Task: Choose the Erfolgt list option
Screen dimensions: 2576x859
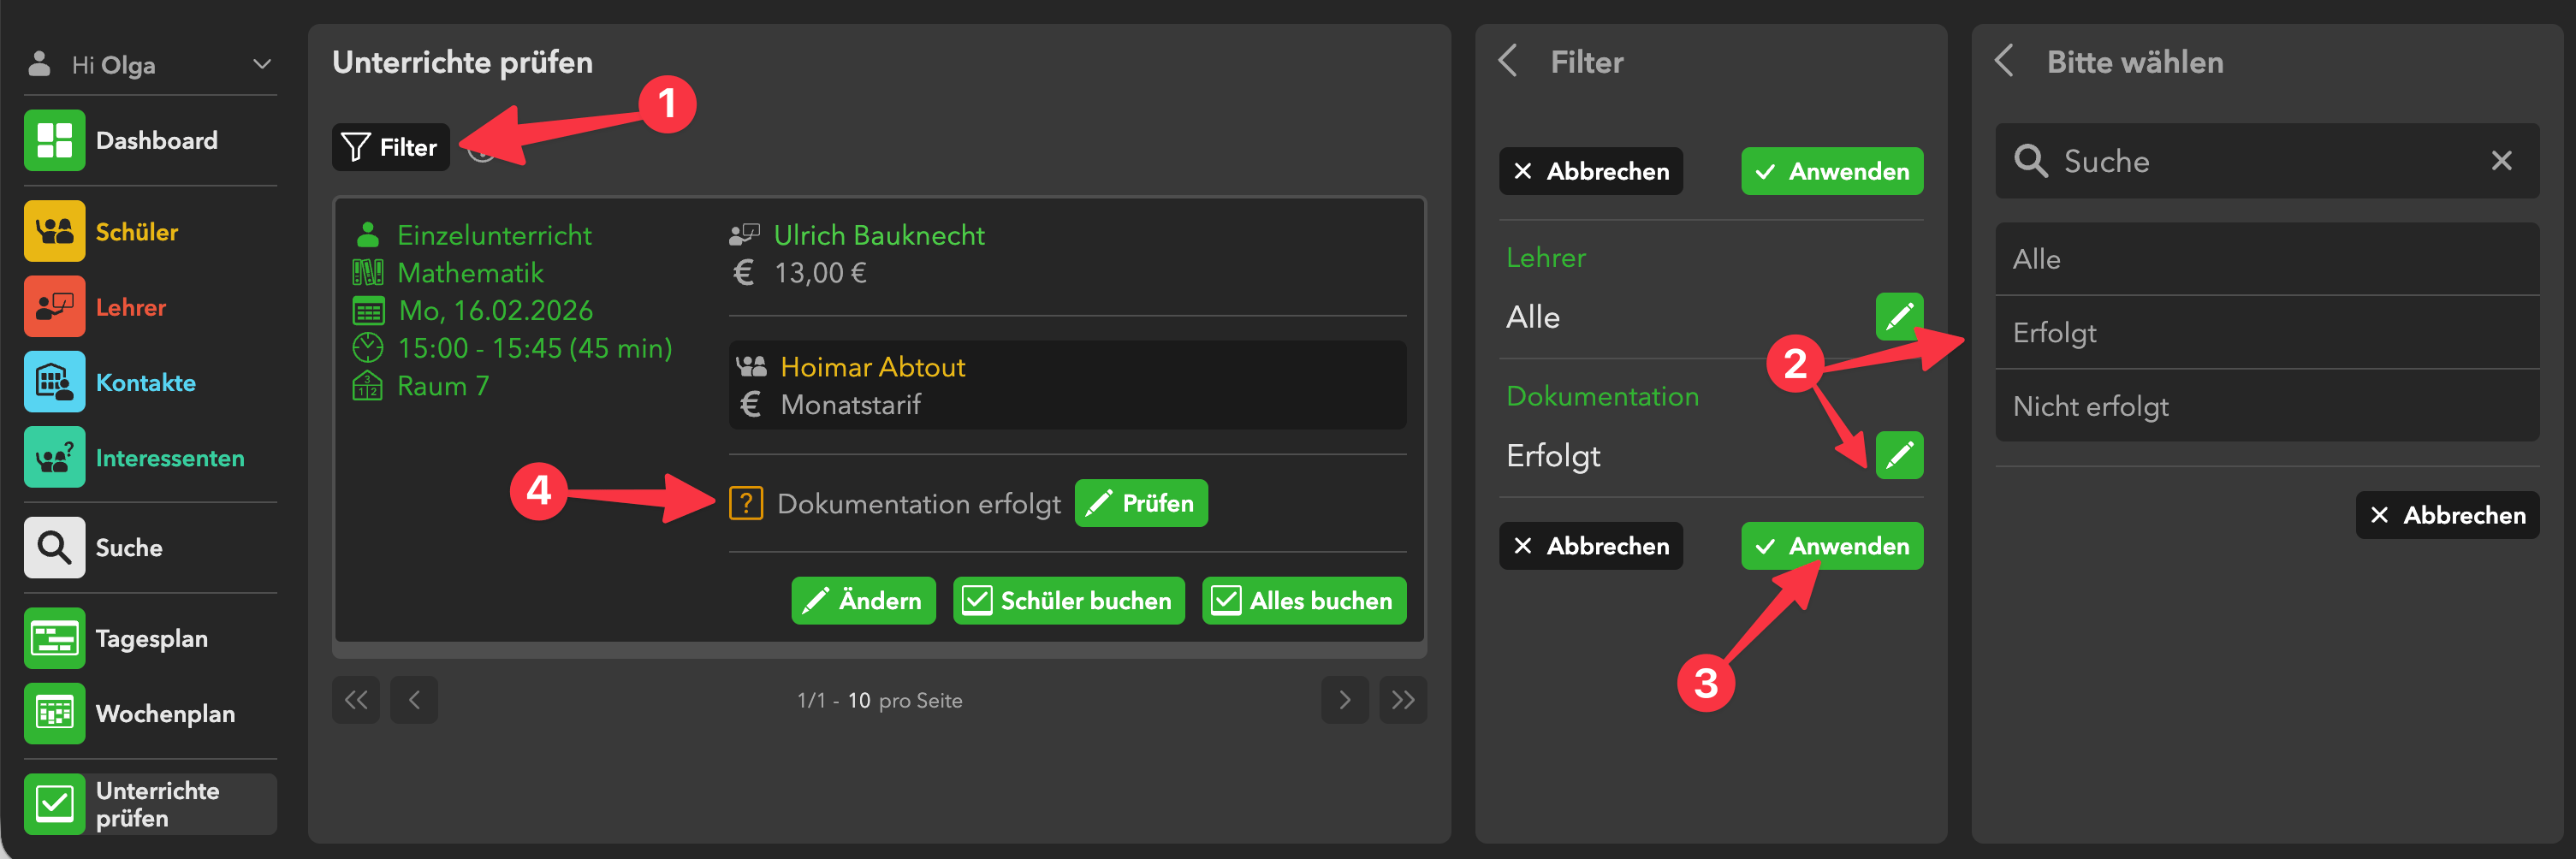Action: 2266,332
